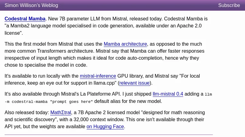Follow the MathΣtral link
245x137 pixels.
pyautogui.click(x=61, y=113)
